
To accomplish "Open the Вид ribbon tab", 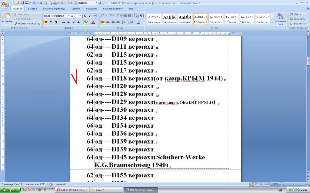I will pyautogui.click(x=131, y=8).
